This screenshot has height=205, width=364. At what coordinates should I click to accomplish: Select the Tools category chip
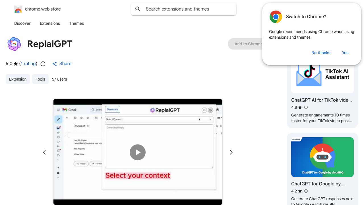coord(40,79)
